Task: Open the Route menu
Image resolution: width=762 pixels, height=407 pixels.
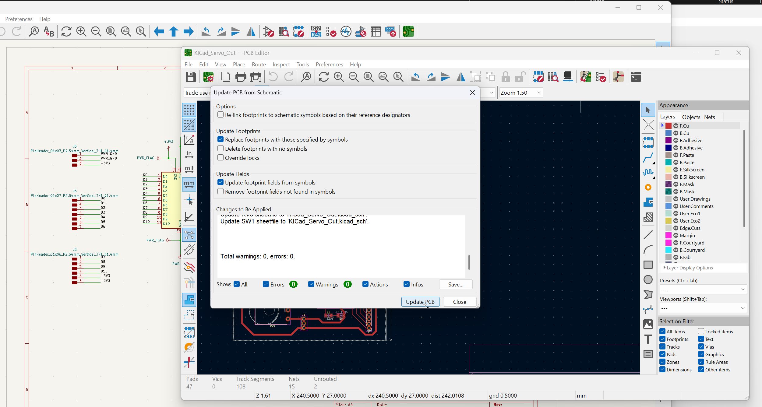Action: click(x=259, y=64)
